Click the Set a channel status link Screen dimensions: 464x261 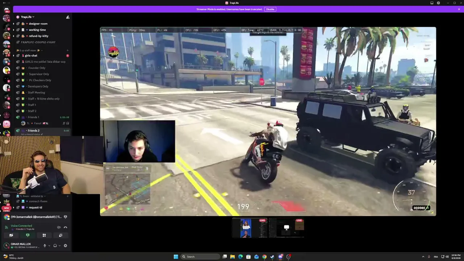click(32, 134)
